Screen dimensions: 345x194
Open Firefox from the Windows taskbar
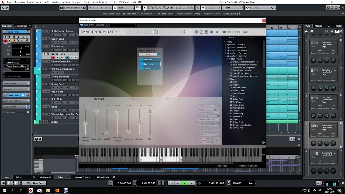click(57, 190)
